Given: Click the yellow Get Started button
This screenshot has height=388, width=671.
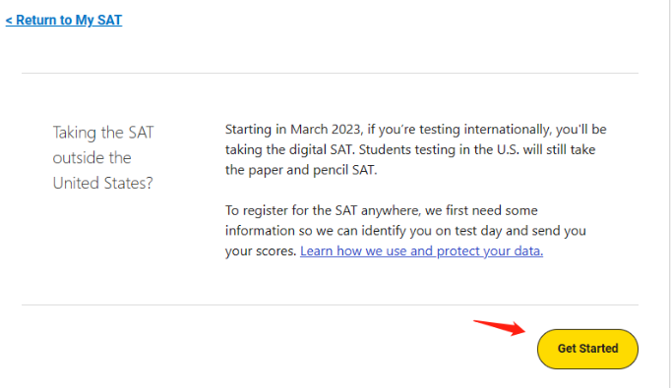Looking at the screenshot, I should coord(587,349).
